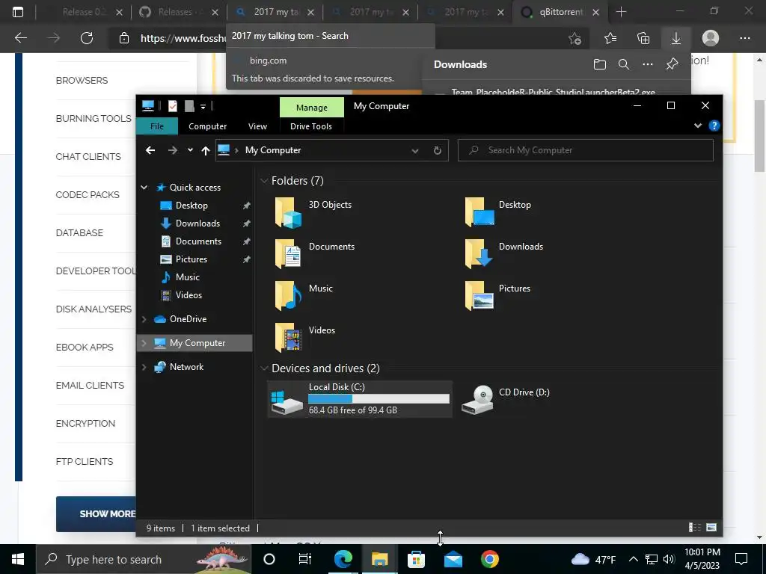The image size is (766, 574).
Task: Click the Explorer back arrow
Action: [150, 150]
